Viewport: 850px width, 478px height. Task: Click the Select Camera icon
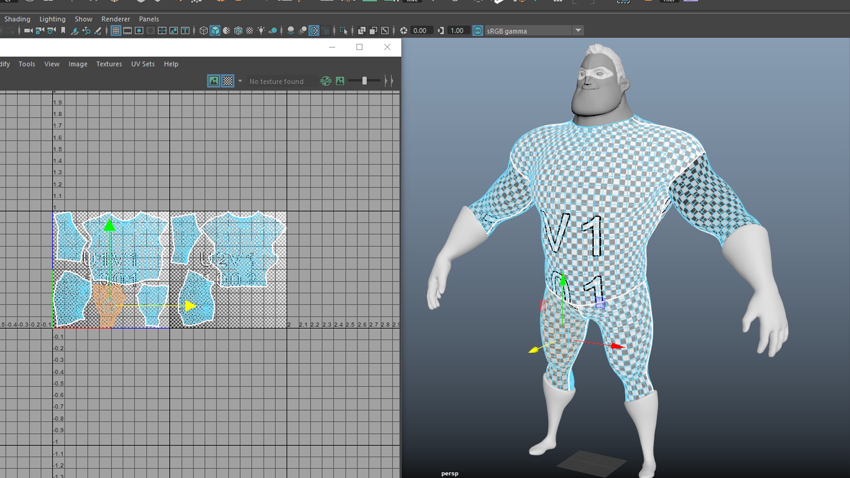(28, 31)
